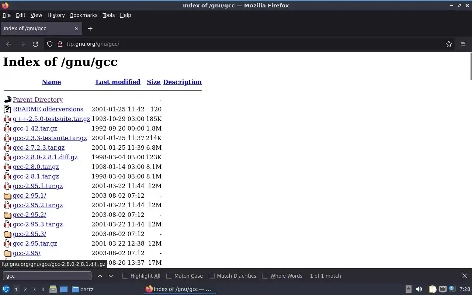Open the Firefox hamburger application menu
Viewport: 472px width, 295px height.
(x=463, y=44)
